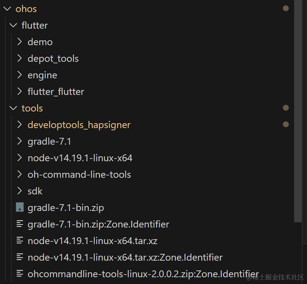Click file icon of node tar.xz:Zone.Identifier
Screen dimensions: 307x284
[x=20, y=257]
